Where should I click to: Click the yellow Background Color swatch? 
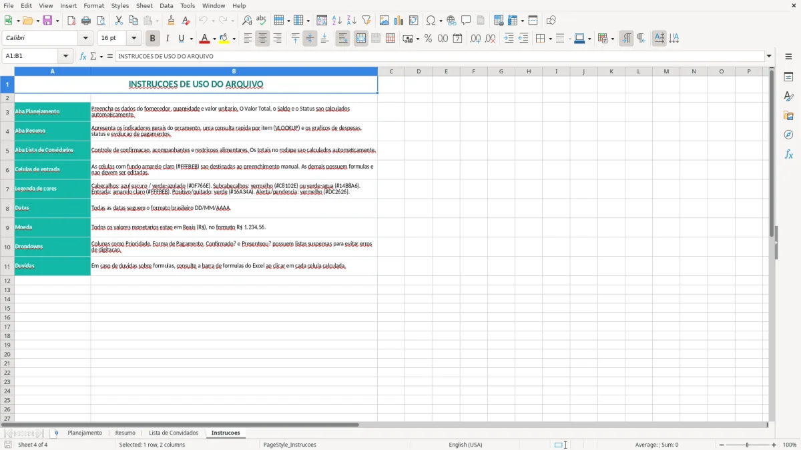tap(224, 39)
